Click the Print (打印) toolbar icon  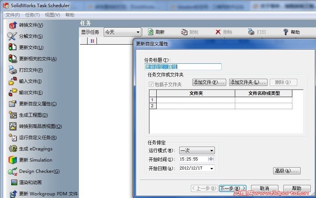pos(251,32)
